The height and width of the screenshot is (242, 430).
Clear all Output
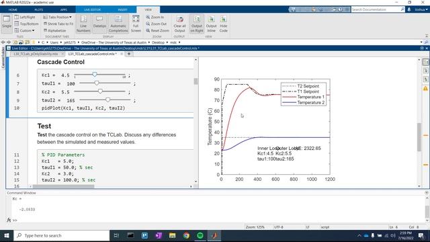point(179,24)
